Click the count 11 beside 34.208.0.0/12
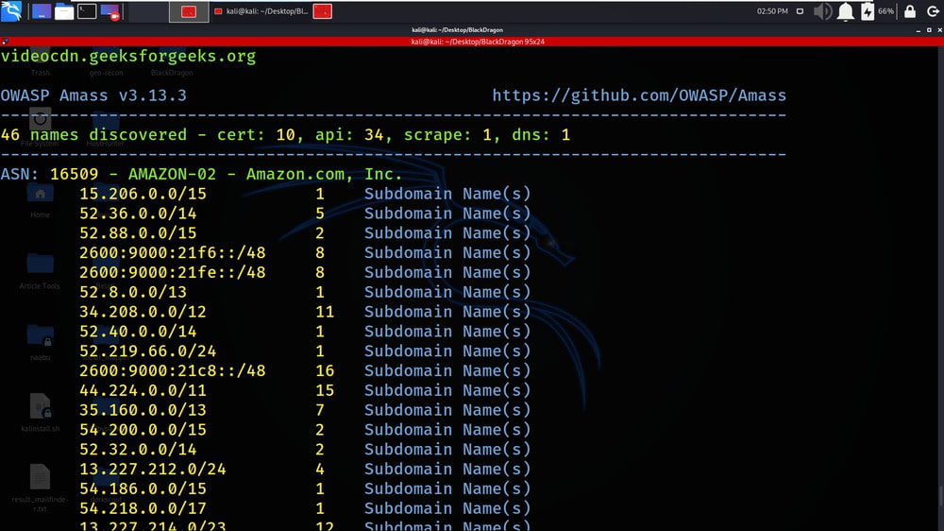Screen dimensions: 944x531 pos(325,312)
